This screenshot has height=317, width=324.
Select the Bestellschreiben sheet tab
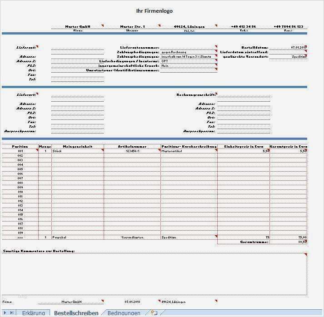pos(76,313)
